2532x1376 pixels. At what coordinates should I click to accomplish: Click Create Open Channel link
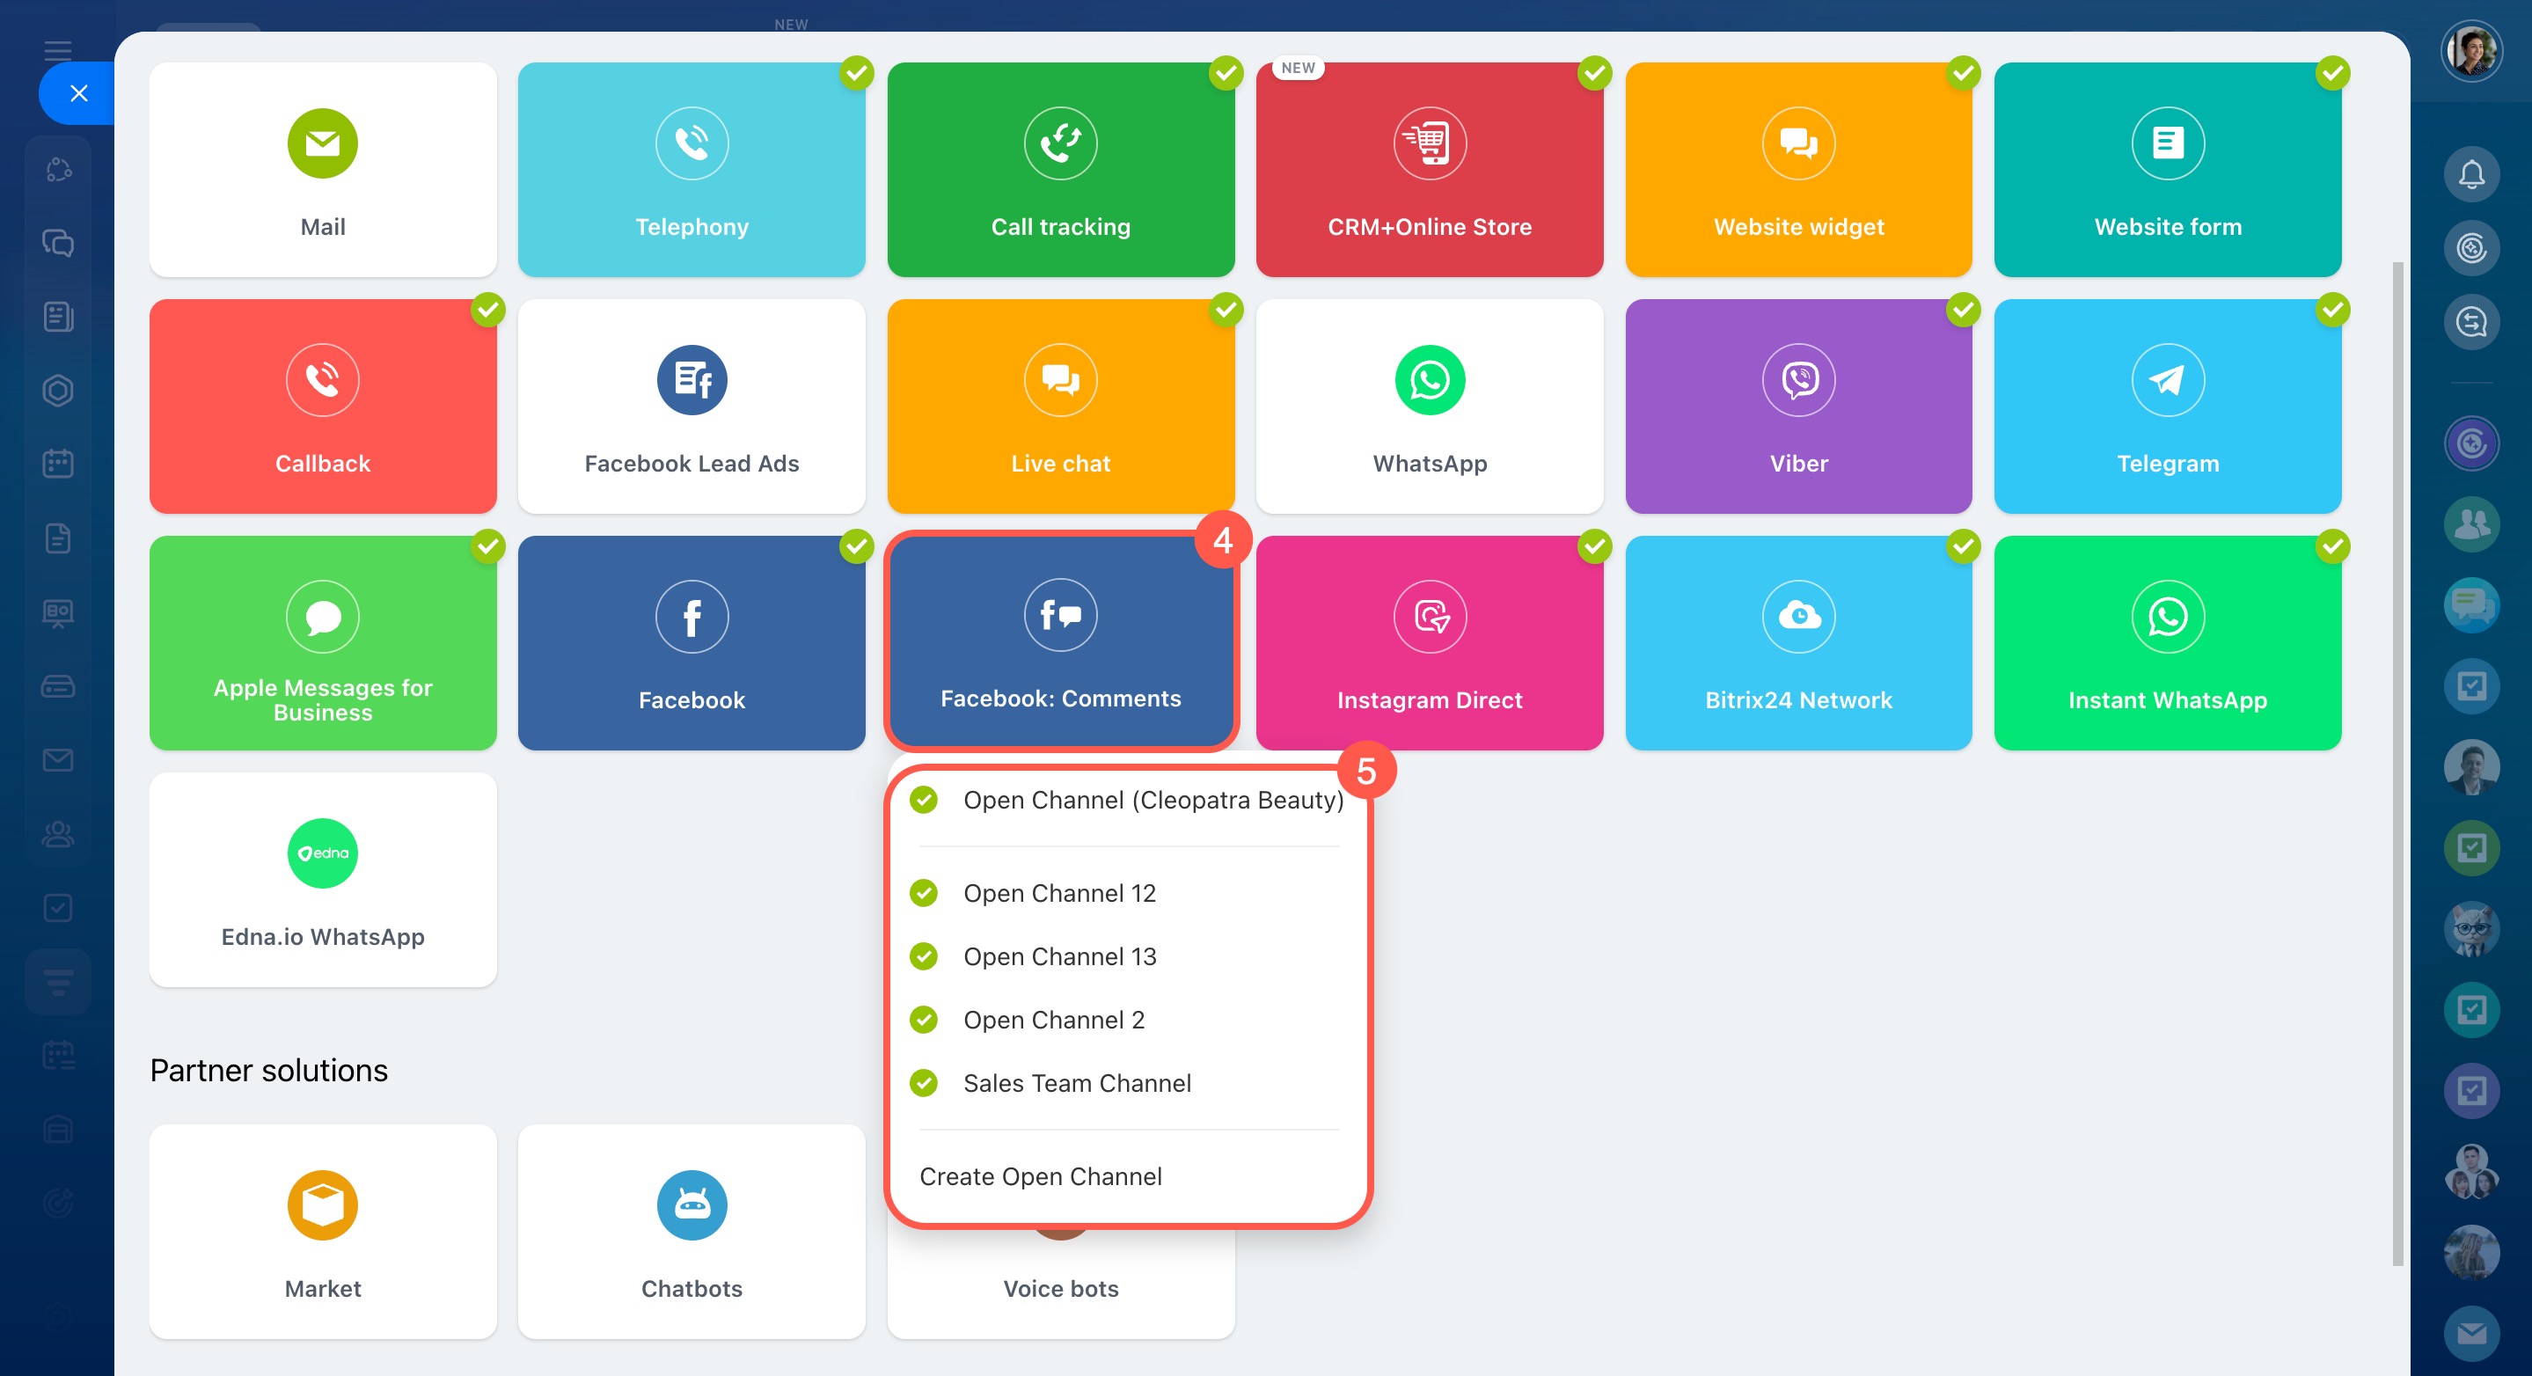click(1040, 1175)
